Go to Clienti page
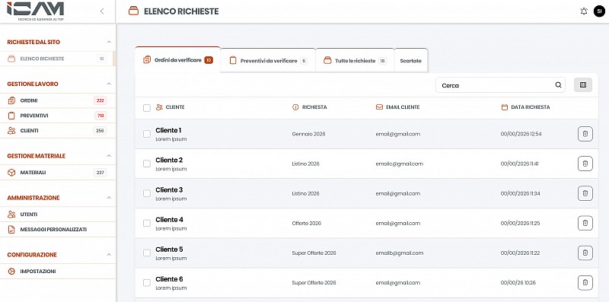 click(x=58, y=131)
